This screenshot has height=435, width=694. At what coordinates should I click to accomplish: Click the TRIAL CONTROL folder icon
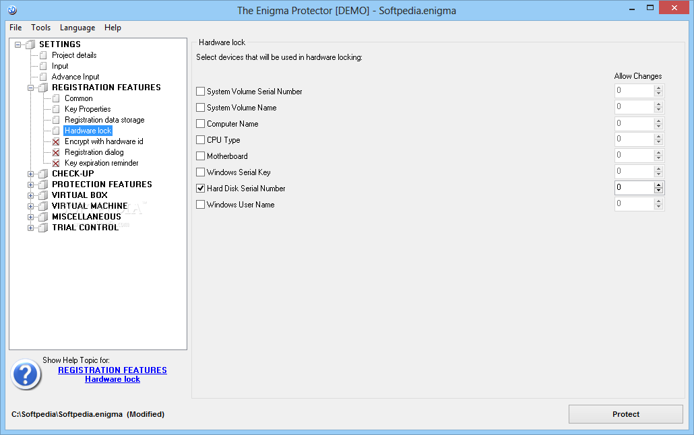[43, 228]
